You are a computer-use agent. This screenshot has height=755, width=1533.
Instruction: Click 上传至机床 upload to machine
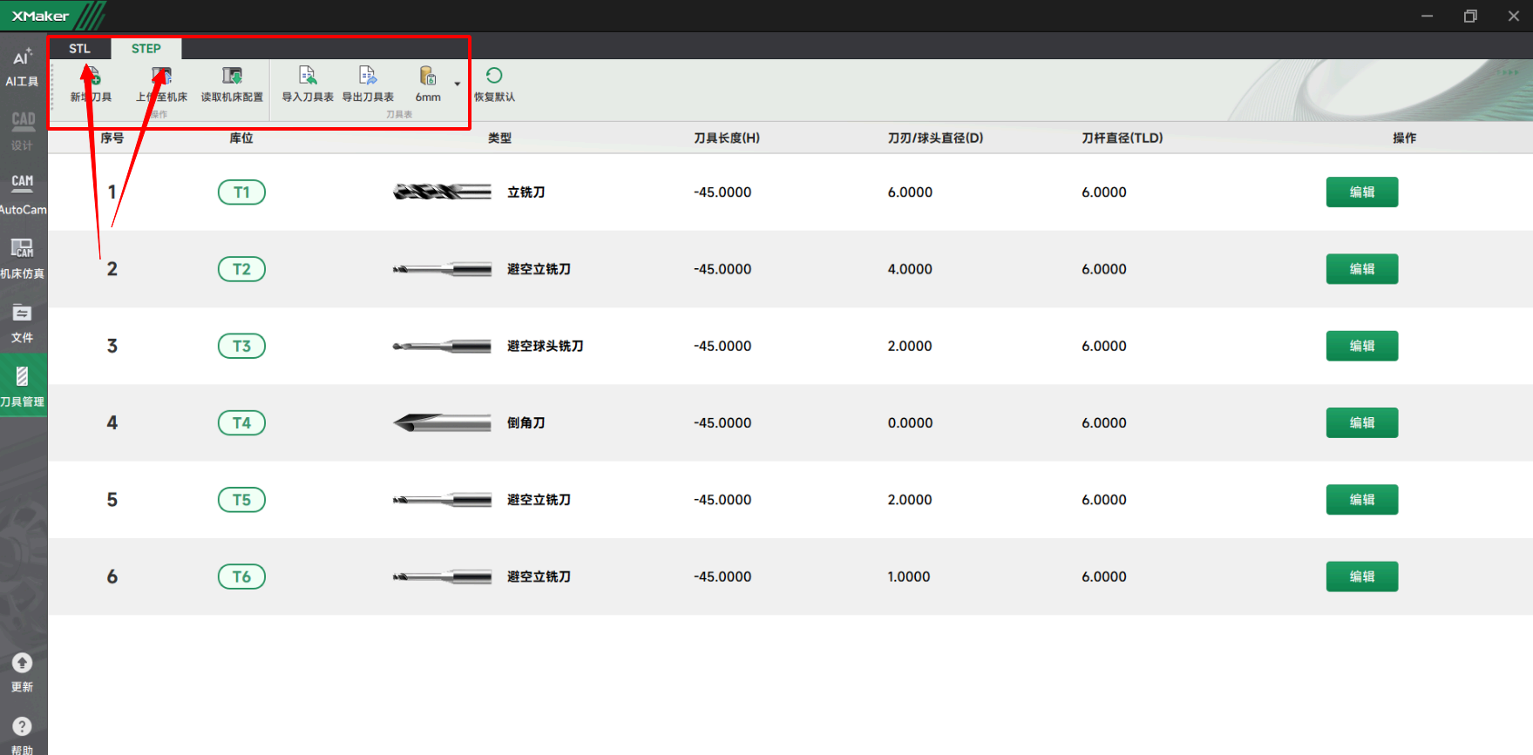tap(161, 84)
